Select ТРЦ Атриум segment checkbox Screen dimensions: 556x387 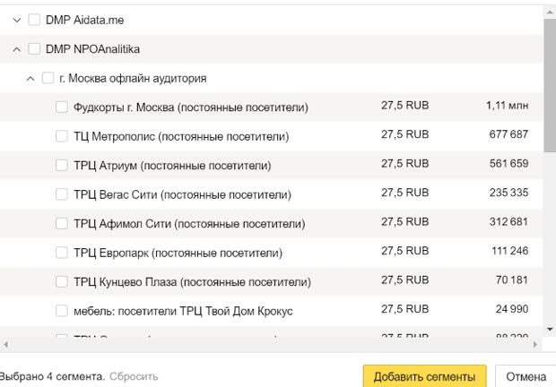tap(62, 165)
